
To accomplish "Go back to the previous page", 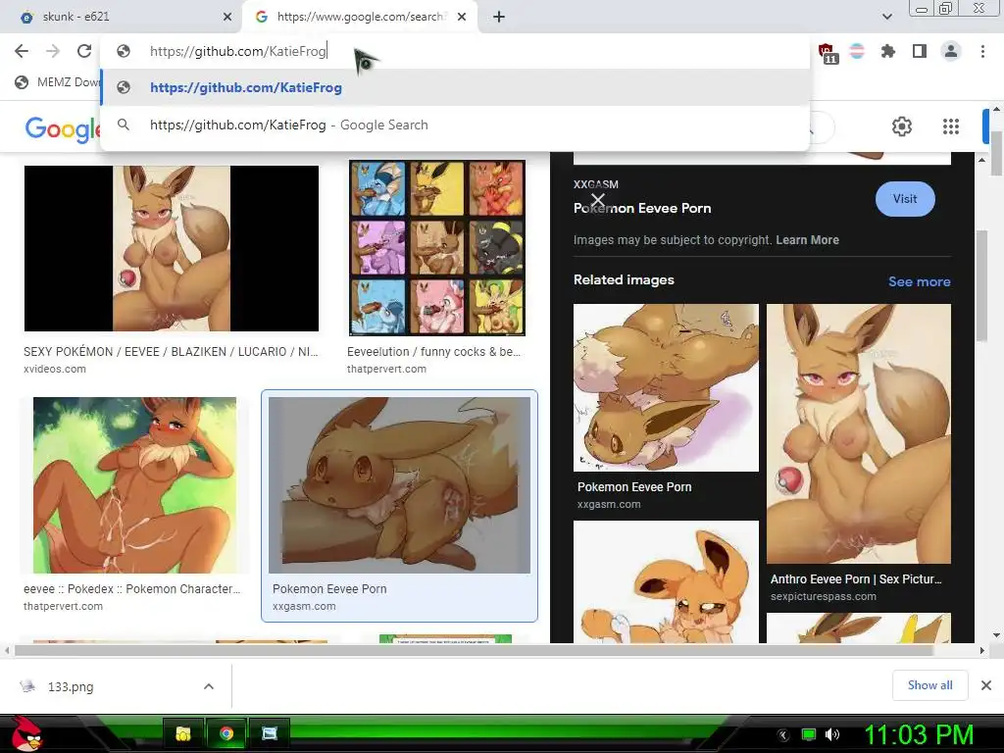I will point(22,51).
